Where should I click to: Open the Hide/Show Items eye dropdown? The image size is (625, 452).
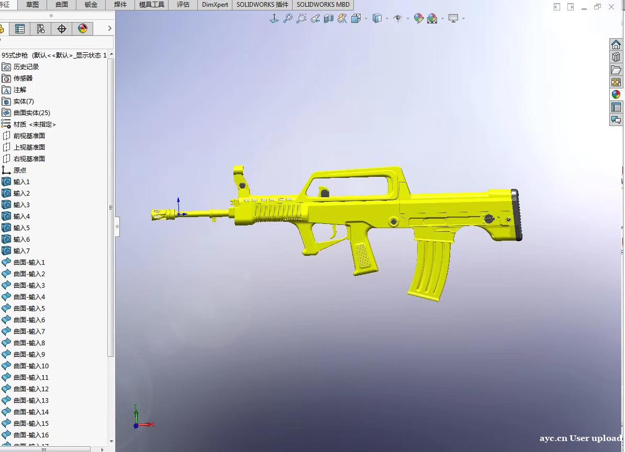(x=408, y=19)
